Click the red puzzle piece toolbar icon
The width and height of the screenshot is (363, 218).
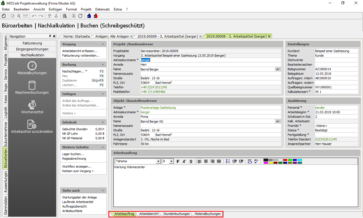pyautogui.click(x=96, y=16)
